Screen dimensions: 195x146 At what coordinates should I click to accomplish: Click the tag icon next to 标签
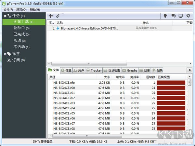tap(9, 54)
